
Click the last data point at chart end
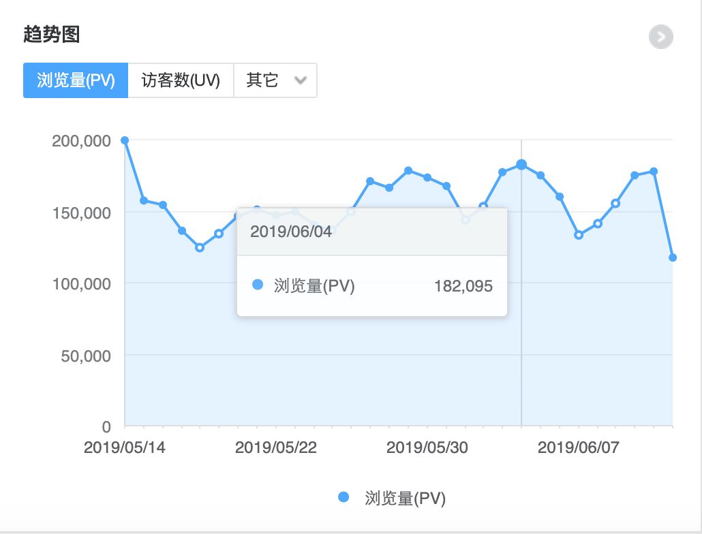tap(673, 257)
